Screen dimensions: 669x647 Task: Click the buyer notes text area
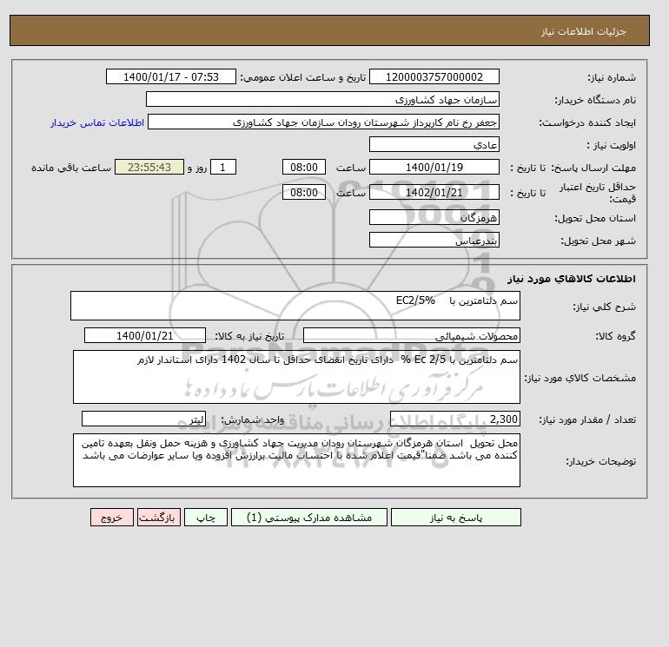pyautogui.click(x=296, y=460)
